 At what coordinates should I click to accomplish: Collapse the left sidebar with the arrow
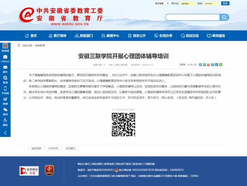pos(5,133)
